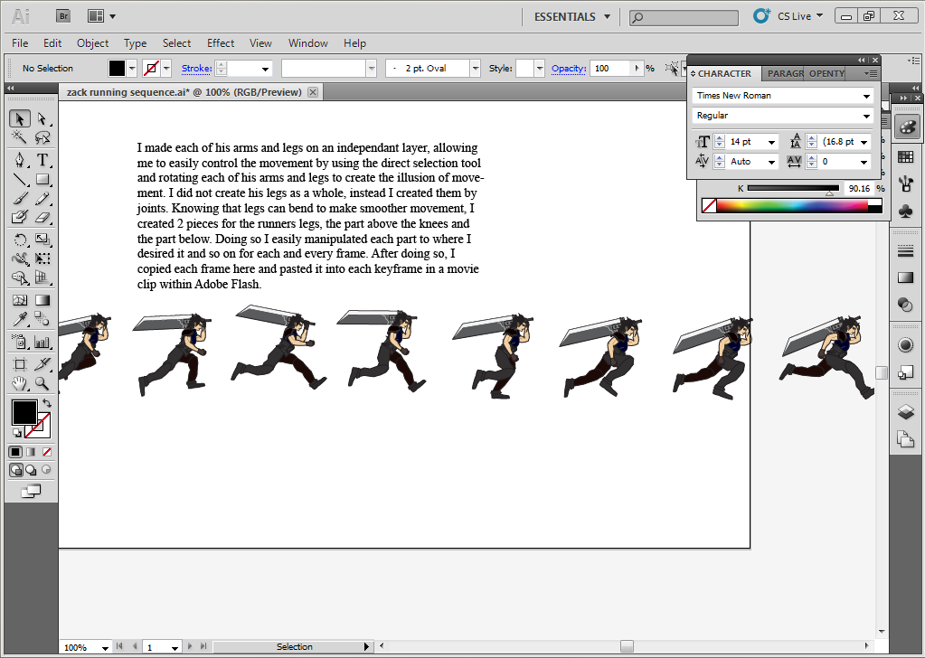Expand the CS Live menu
This screenshot has width=925, height=658.
click(x=799, y=16)
